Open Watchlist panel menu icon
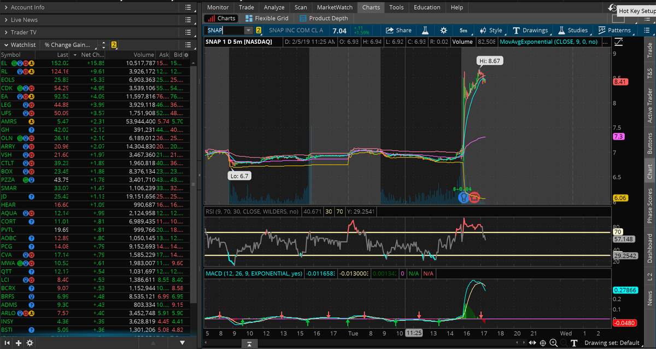Image resolution: width=656 pixels, height=349 pixels. tap(188, 45)
